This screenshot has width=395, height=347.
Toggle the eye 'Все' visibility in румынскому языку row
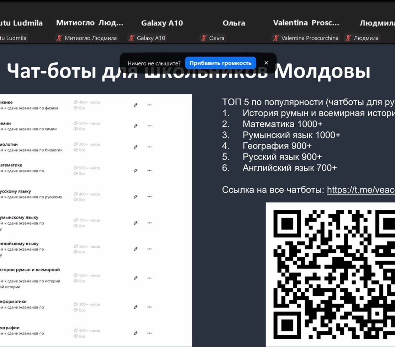click(79, 226)
